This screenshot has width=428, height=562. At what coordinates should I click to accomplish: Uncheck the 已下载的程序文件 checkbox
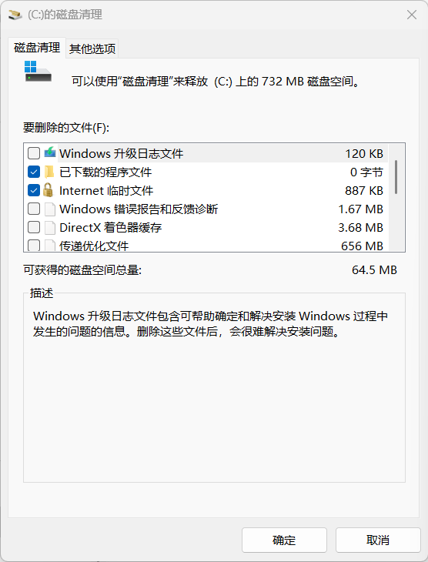(x=34, y=172)
